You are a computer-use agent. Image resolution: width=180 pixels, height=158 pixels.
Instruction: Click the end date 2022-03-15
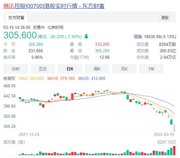(164, 134)
